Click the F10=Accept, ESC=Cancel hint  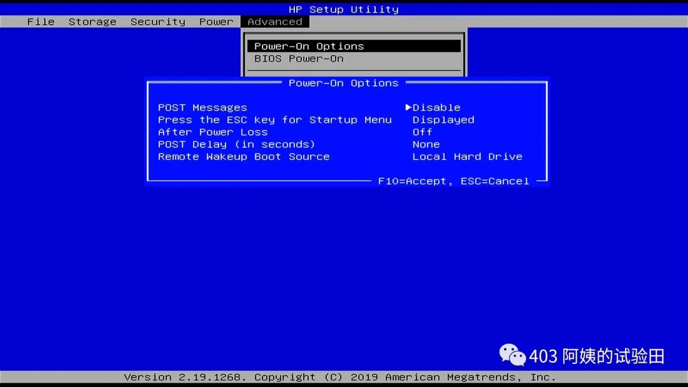454,181
